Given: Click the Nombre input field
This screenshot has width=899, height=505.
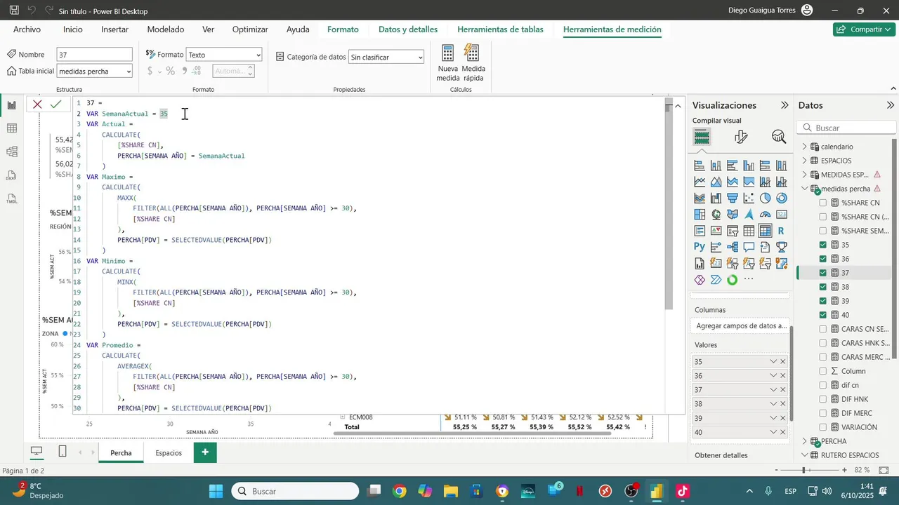Looking at the screenshot, I should 94,55.
